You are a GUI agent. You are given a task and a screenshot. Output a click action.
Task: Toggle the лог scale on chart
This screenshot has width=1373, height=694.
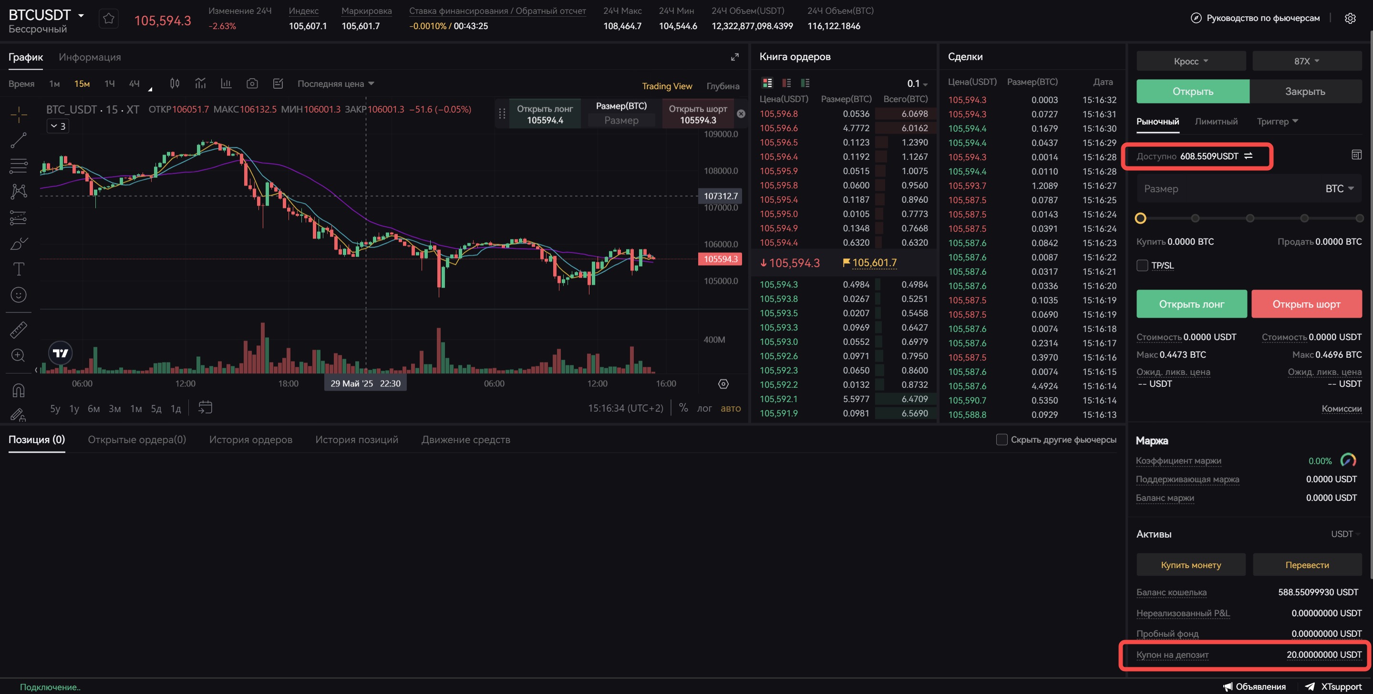click(x=704, y=408)
